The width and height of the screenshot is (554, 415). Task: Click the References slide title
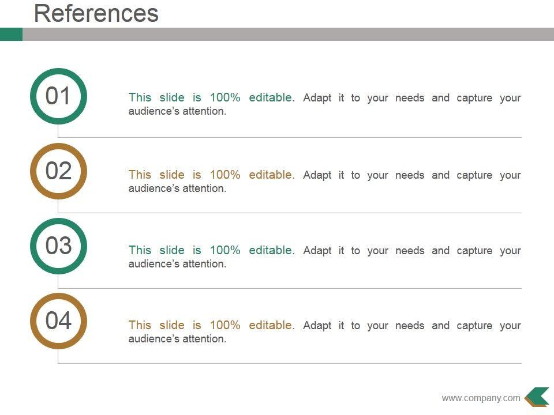point(96,14)
